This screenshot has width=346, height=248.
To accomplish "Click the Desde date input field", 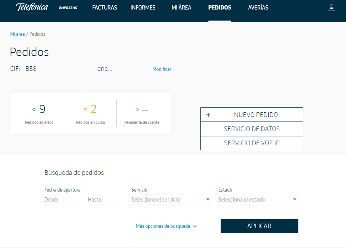I will 62,199.
